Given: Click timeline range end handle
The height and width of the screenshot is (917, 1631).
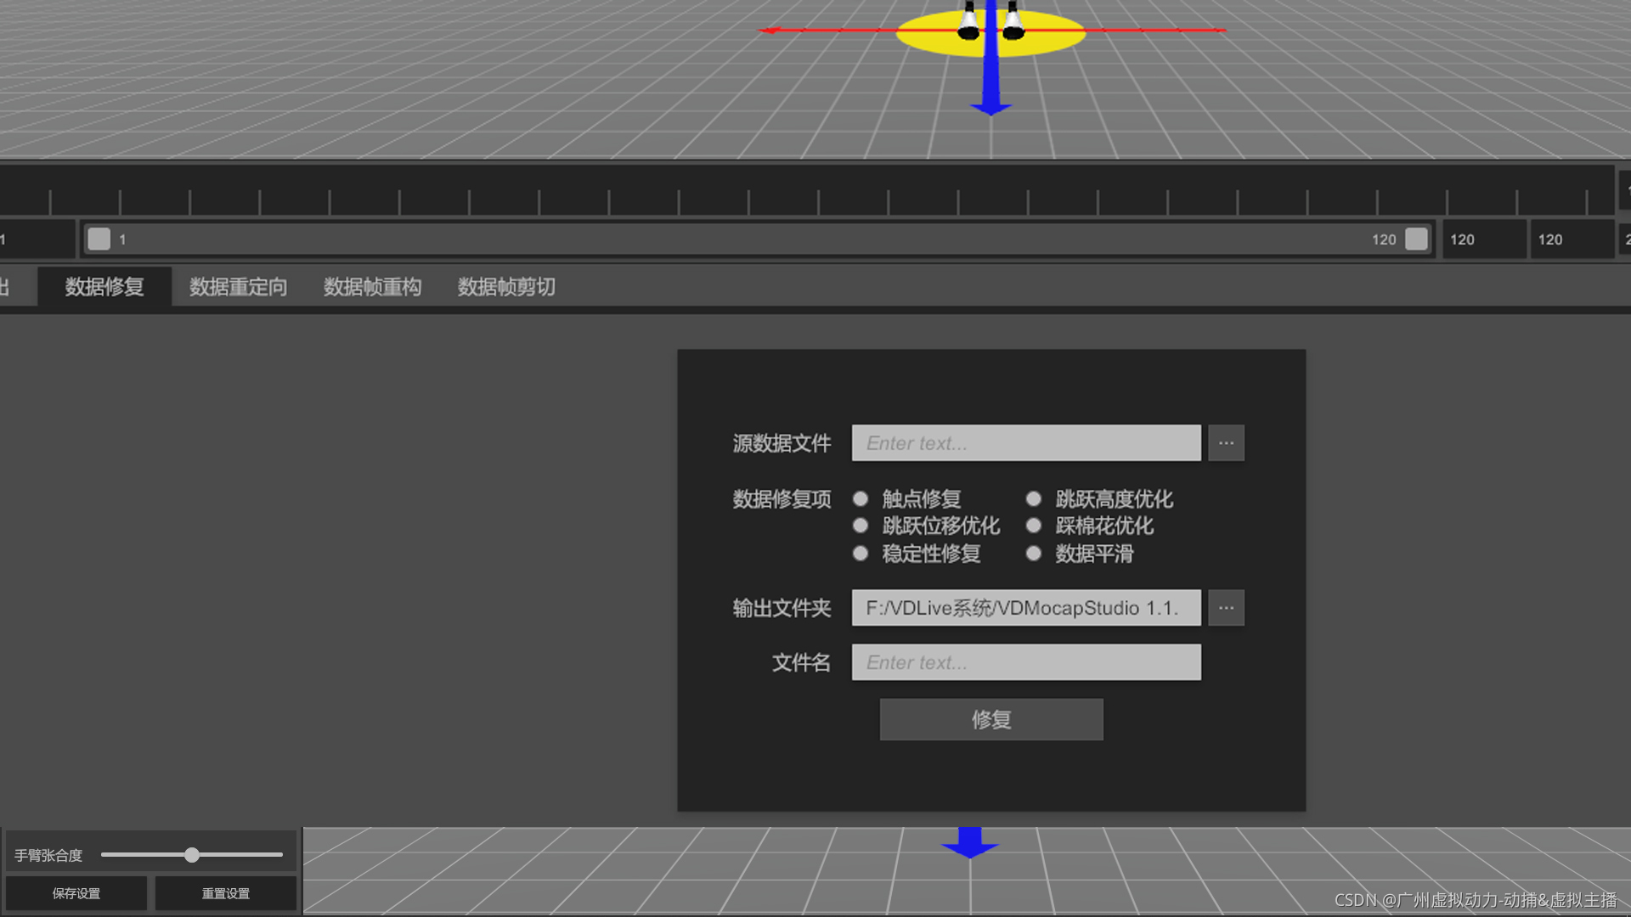Looking at the screenshot, I should [1416, 239].
